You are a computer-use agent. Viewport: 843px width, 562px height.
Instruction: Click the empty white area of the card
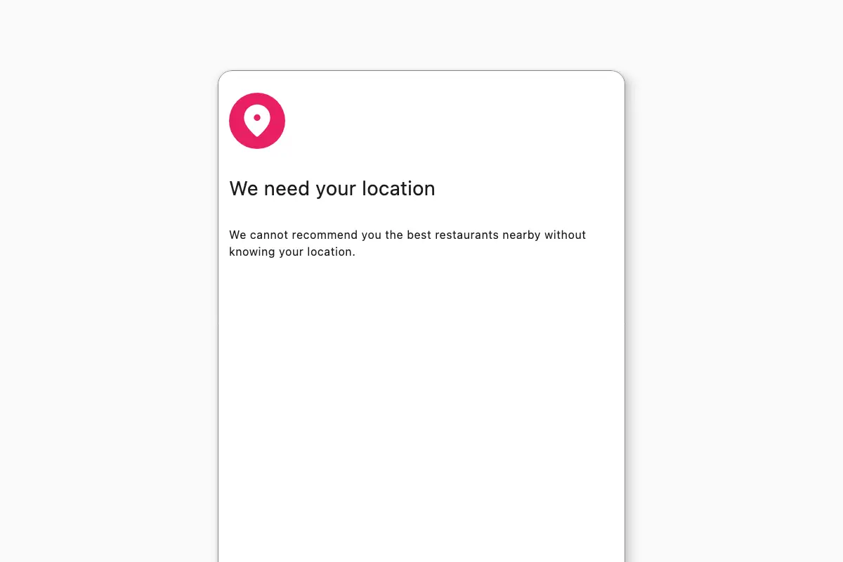click(x=421, y=407)
